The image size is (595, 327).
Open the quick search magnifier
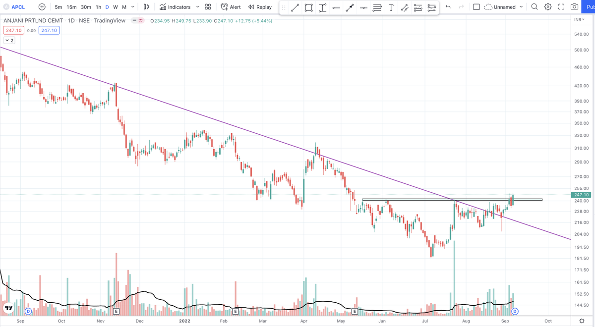535,7
